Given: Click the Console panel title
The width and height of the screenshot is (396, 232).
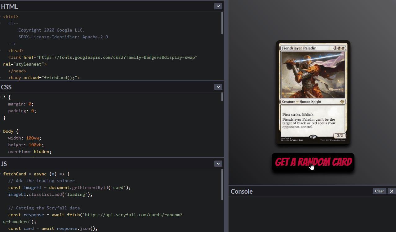Looking at the screenshot, I should coord(242,191).
